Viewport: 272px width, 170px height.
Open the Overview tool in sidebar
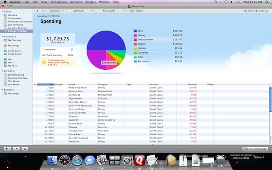point(12,15)
